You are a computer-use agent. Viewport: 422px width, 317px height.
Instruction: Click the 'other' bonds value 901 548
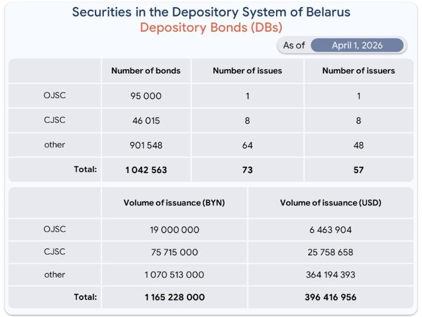tap(146, 145)
